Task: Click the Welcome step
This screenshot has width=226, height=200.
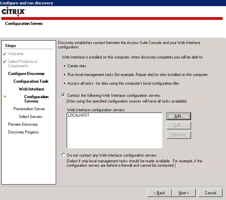Action: (15, 54)
